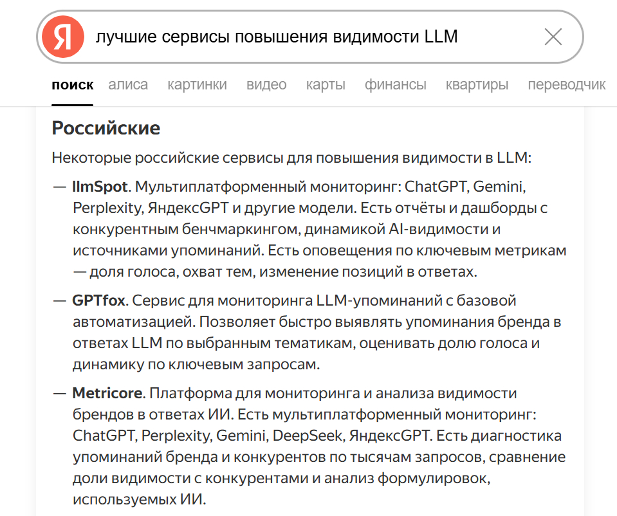This screenshot has width=617, height=516.
Task: Open the карты tab
Action: click(x=326, y=85)
